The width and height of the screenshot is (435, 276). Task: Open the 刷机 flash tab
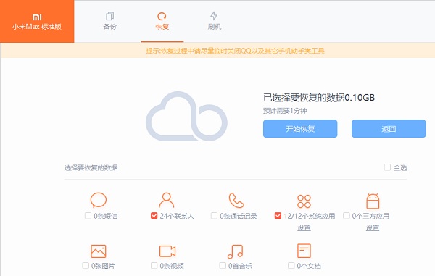click(215, 21)
